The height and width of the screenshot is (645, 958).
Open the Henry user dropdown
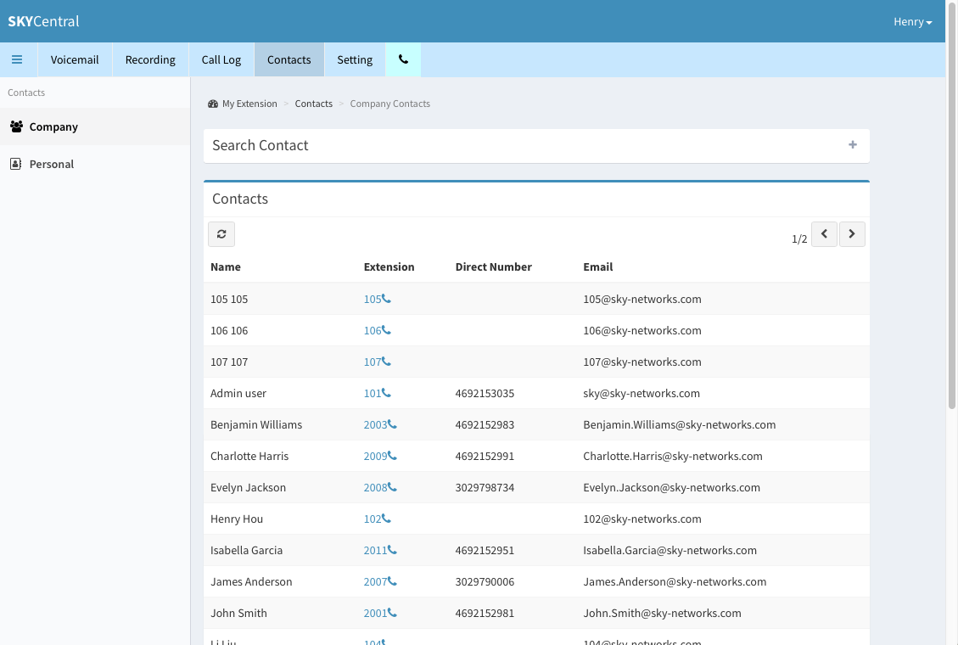[x=912, y=22]
